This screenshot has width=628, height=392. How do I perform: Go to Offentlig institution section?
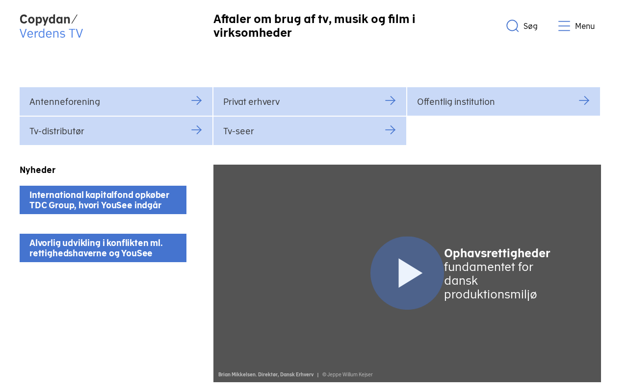456,102
